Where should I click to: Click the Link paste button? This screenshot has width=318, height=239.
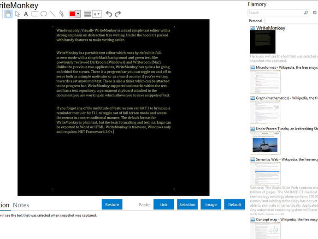[x=164, y=204]
